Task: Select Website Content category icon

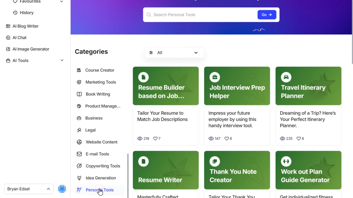Action: pyautogui.click(x=79, y=142)
